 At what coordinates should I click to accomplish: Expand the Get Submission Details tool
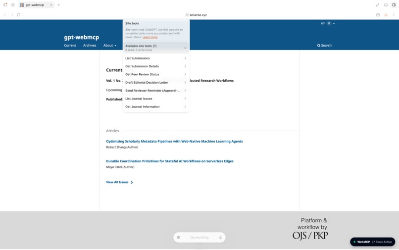[x=156, y=66]
